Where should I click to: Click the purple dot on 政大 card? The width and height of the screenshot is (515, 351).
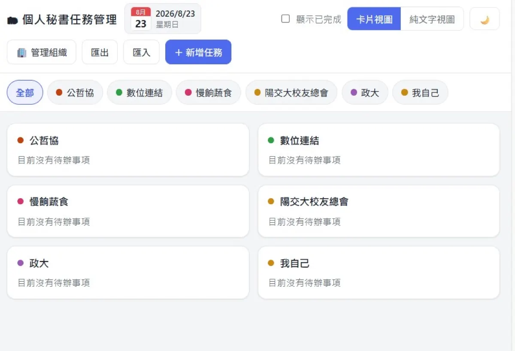coord(20,263)
